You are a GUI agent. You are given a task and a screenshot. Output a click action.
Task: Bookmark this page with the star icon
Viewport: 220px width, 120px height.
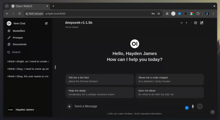pos(159,14)
